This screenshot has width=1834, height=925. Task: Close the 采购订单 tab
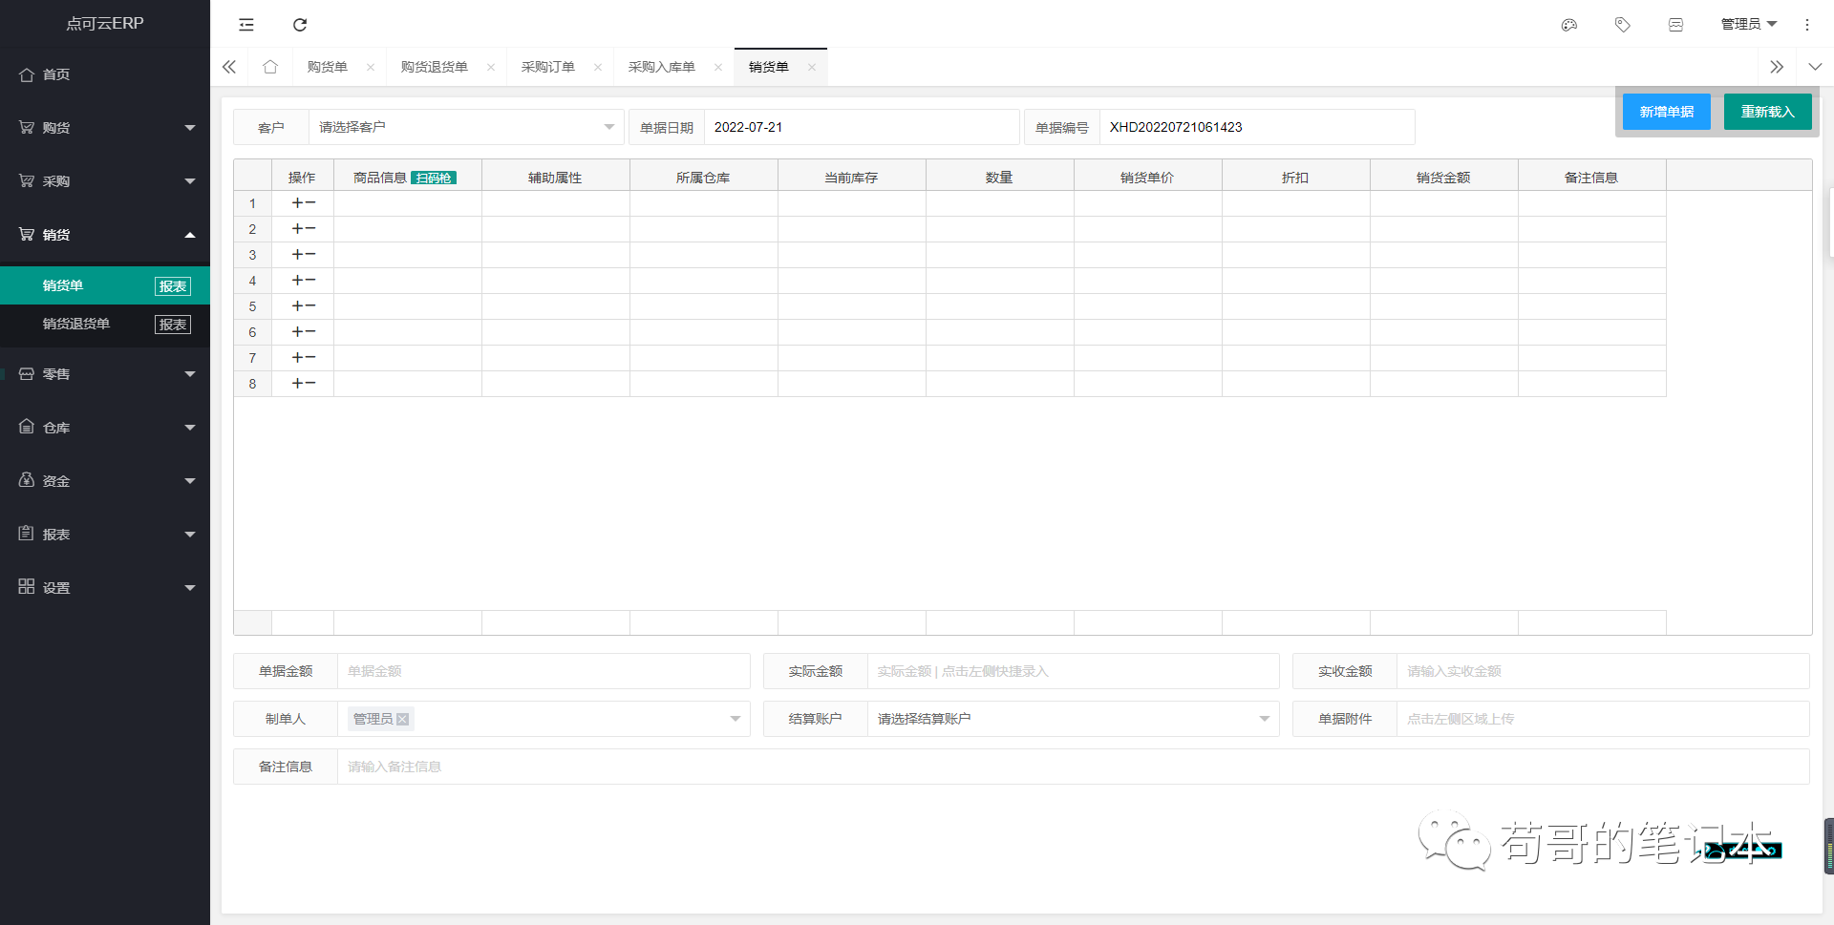click(x=598, y=67)
